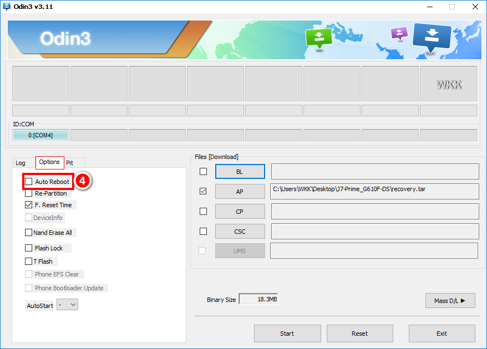Click the Reset button
The image size is (487, 349).
pyautogui.click(x=359, y=333)
